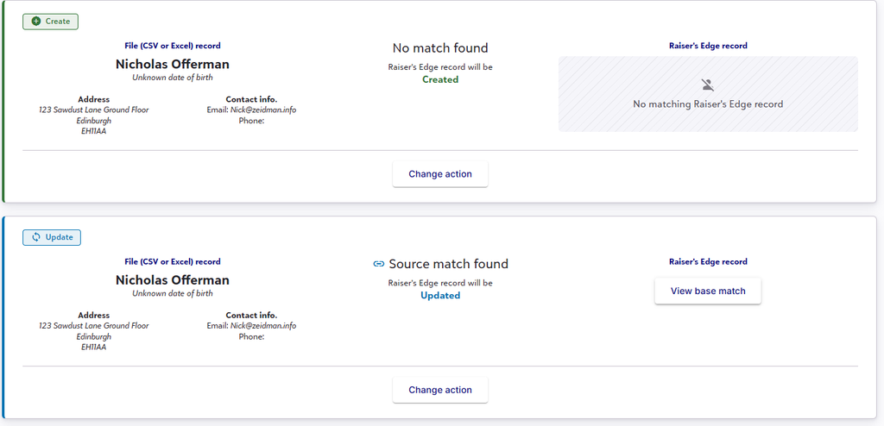This screenshot has height=426, width=884.
Task: Click the No match found heading
Action: coord(440,48)
